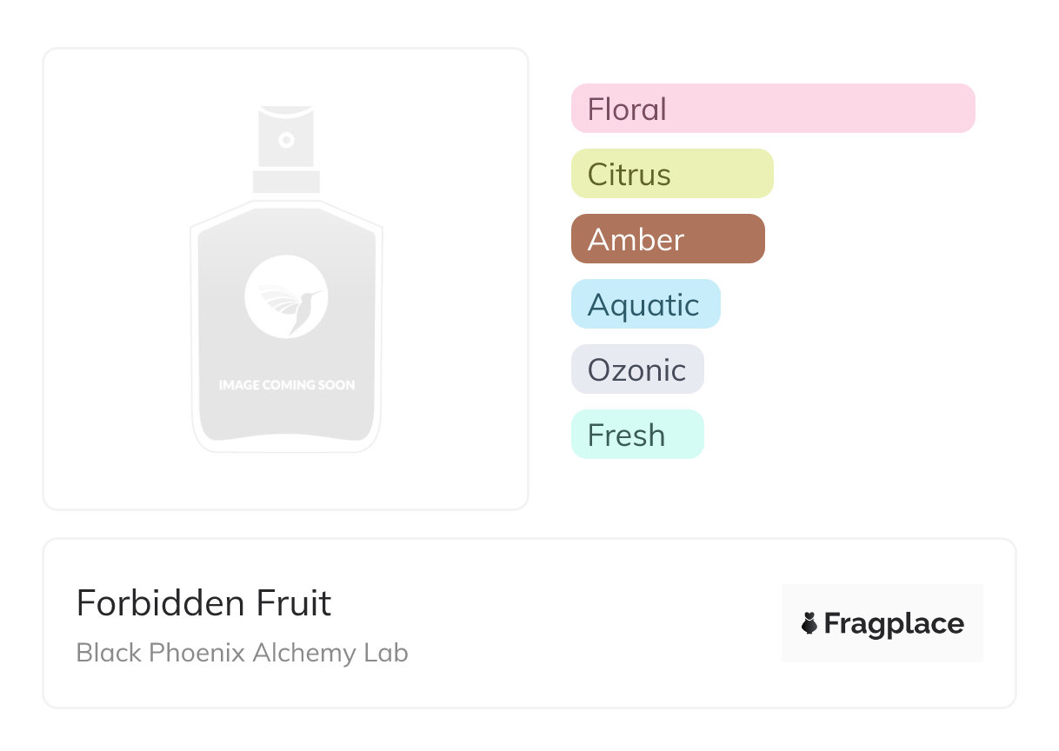Select the grey Ozonic accord bar
1059x751 pixels.
[636, 369]
